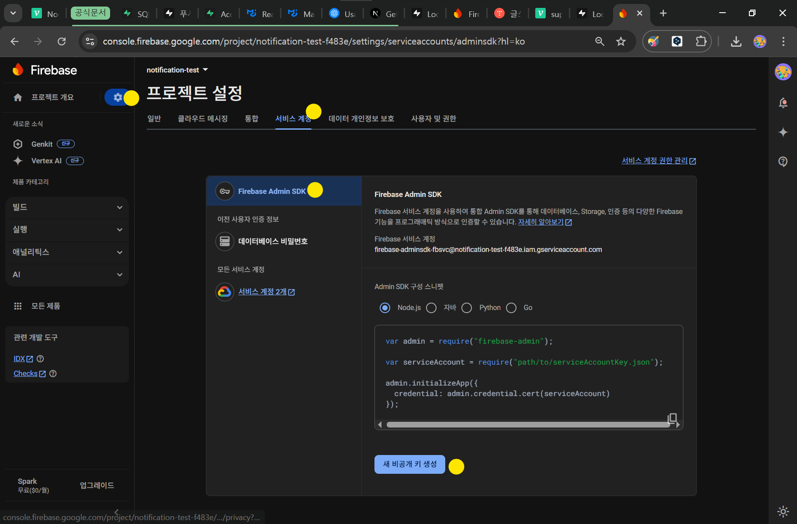This screenshot has height=524, width=797.
Task: Select the Java (자바) radio button
Action: pos(431,308)
